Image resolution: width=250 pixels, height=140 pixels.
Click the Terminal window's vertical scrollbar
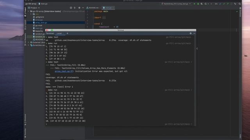[195, 80]
